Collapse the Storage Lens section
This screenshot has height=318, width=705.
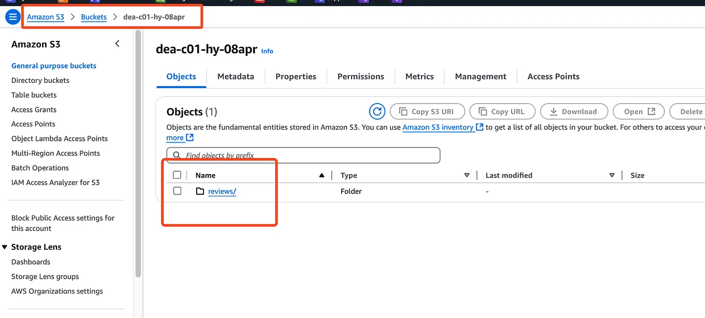click(5, 247)
